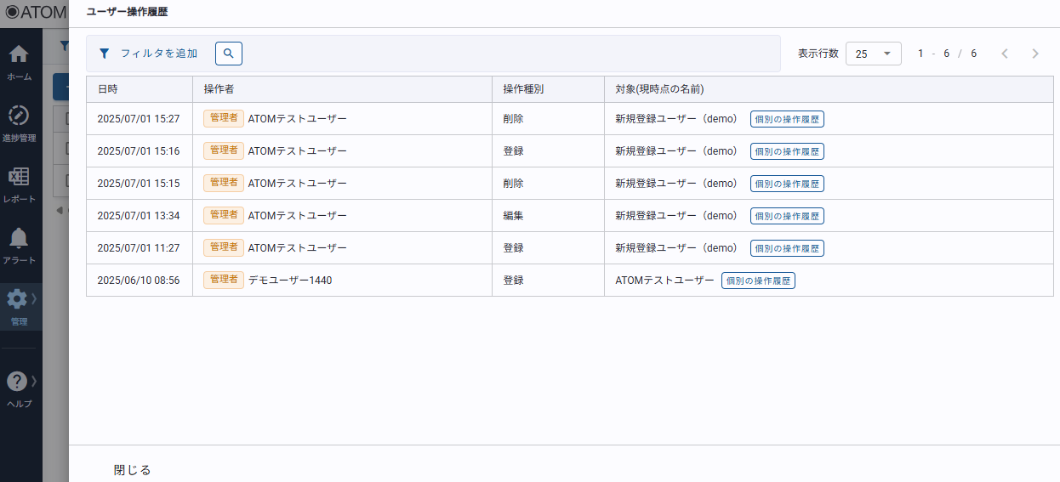This screenshot has width=1060, height=482.
Task: Click the Home icon in sidebar
Action: tap(19, 54)
